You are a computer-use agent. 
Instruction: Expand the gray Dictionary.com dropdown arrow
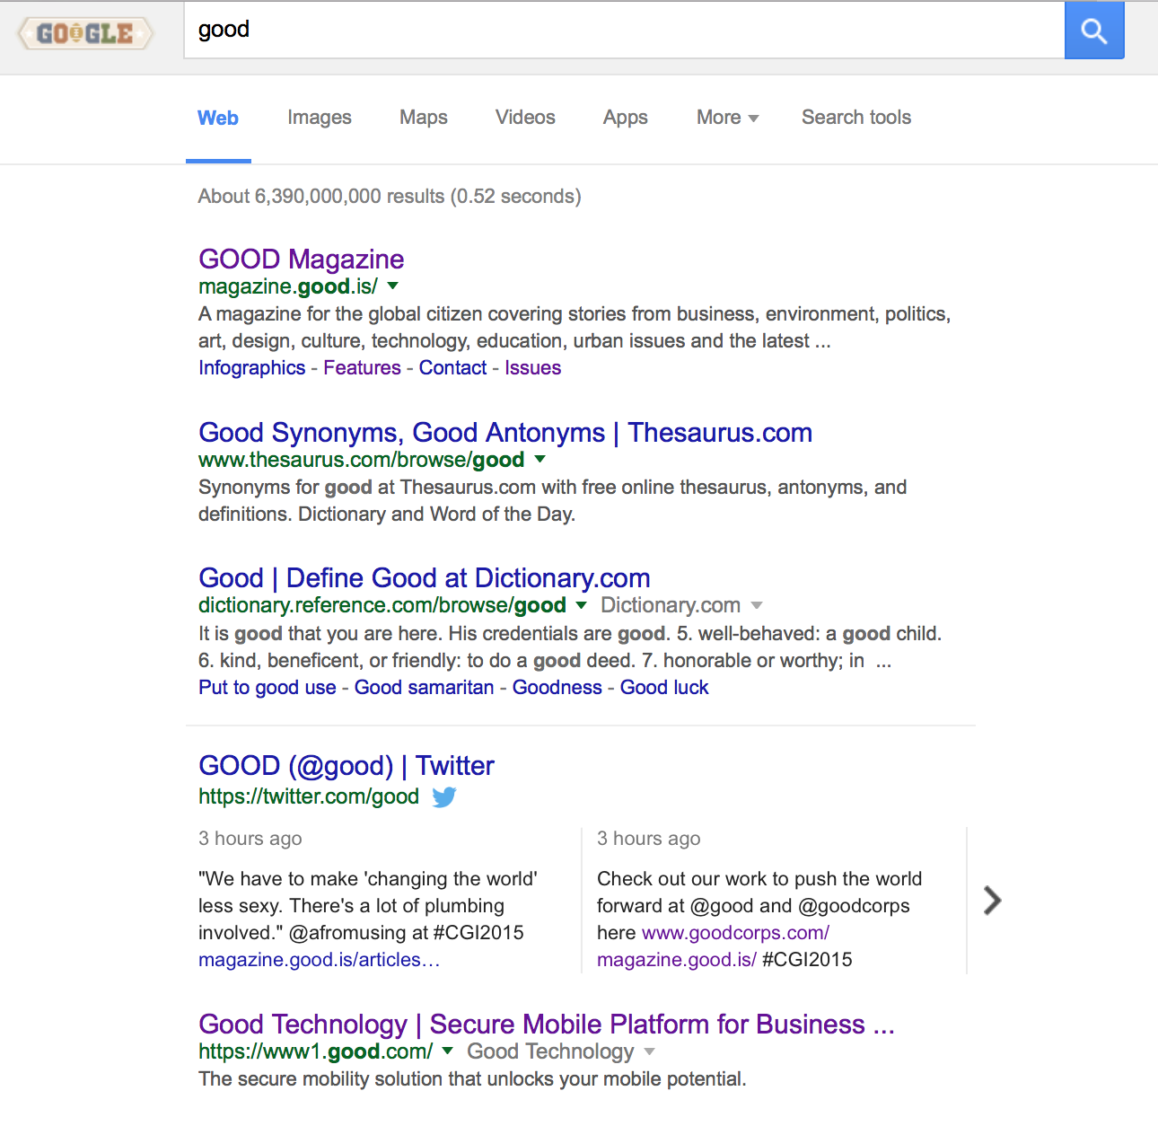coord(756,606)
